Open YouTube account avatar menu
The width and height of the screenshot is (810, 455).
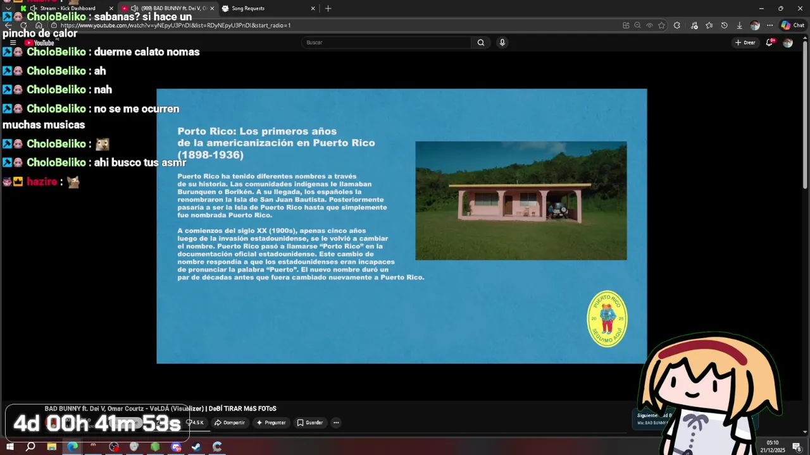(x=788, y=43)
